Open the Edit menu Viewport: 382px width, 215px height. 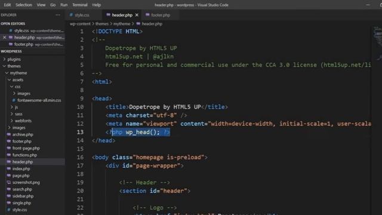7,5
